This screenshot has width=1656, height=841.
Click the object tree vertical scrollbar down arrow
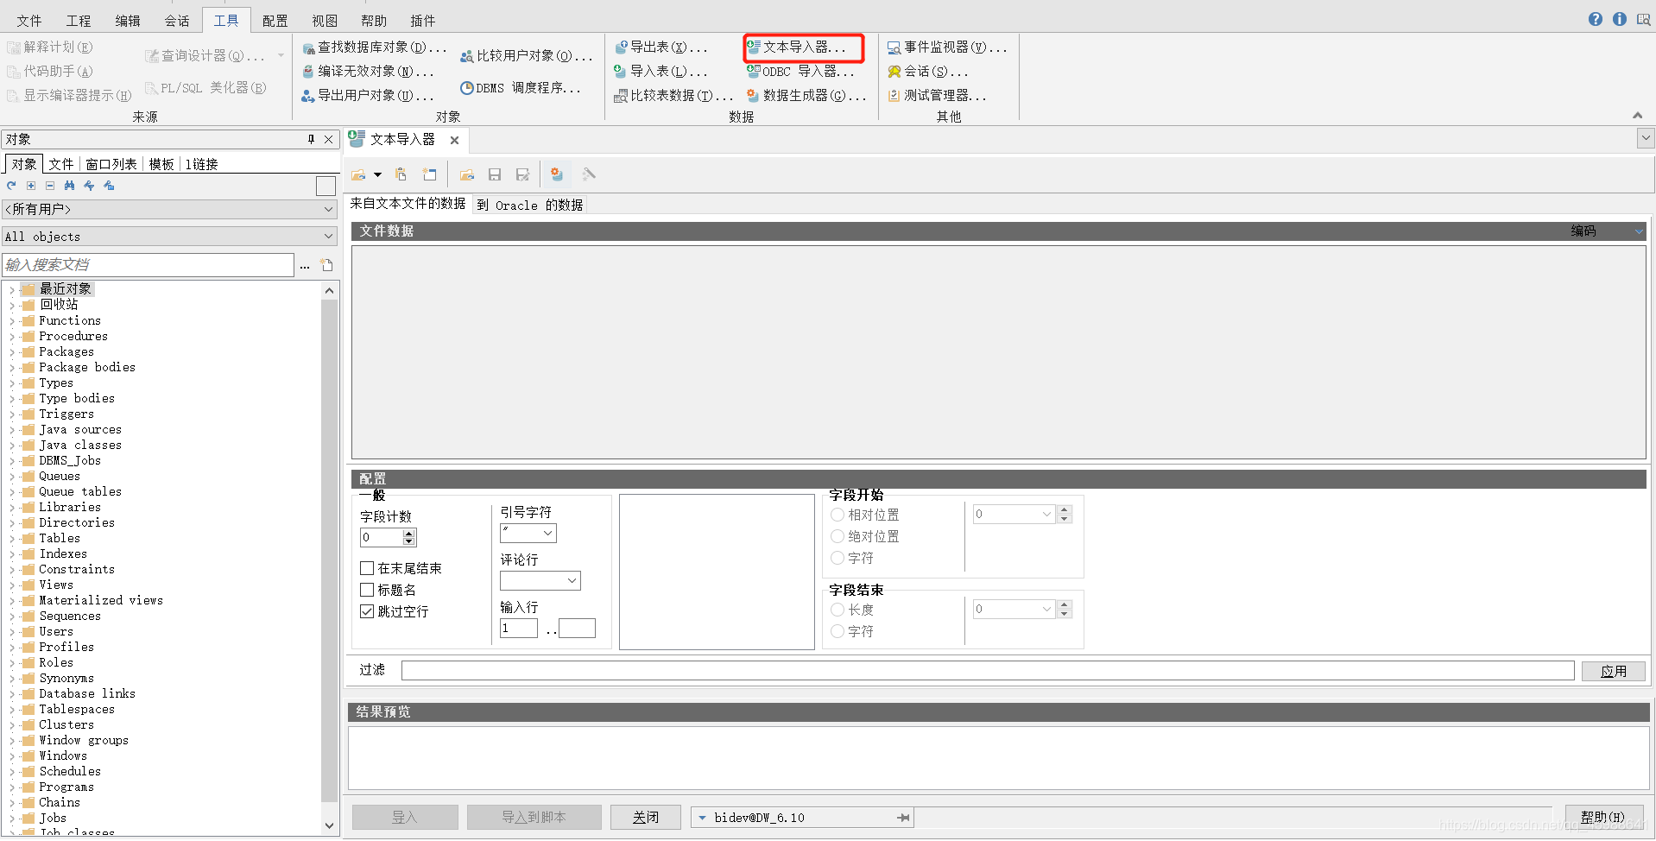(x=329, y=825)
